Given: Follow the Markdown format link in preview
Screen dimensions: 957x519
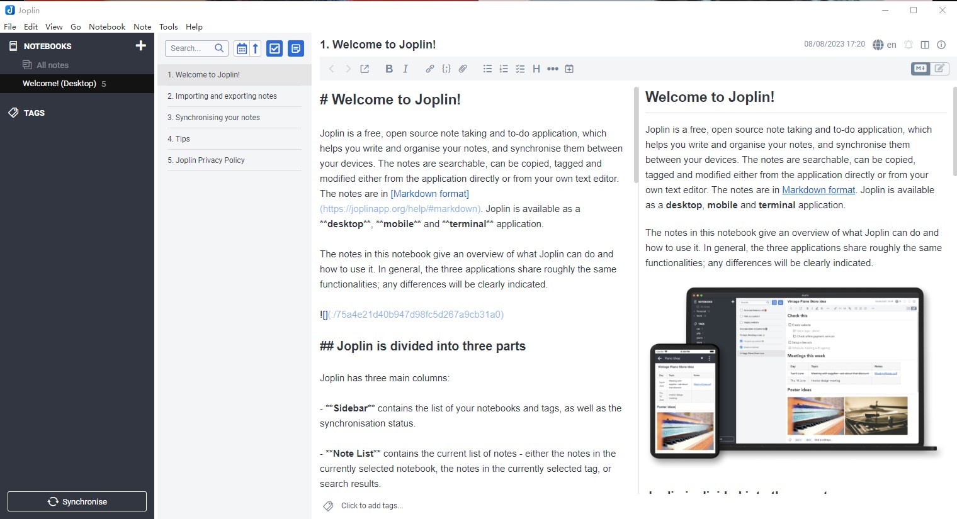Looking at the screenshot, I should [818, 190].
